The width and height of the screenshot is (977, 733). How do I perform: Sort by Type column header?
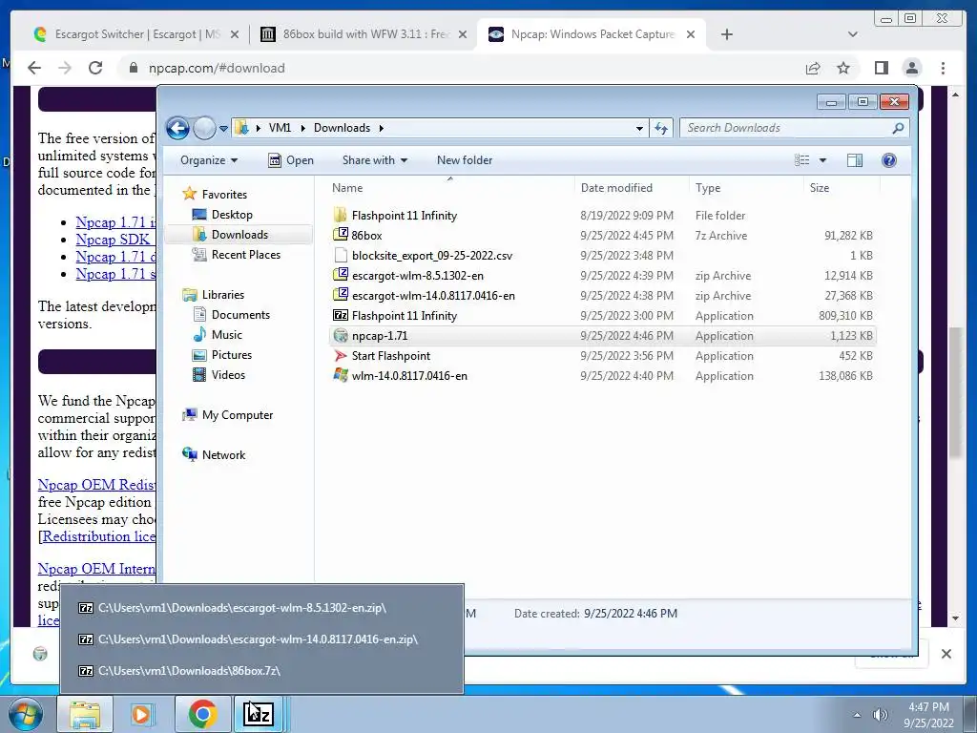pyautogui.click(x=746, y=188)
